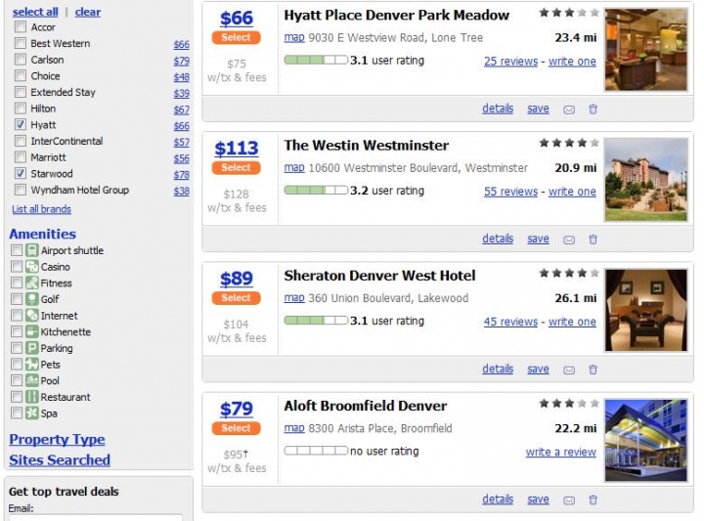Open Aloft Broomfield Denver exterior photo
704x521 pixels.
point(645,440)
